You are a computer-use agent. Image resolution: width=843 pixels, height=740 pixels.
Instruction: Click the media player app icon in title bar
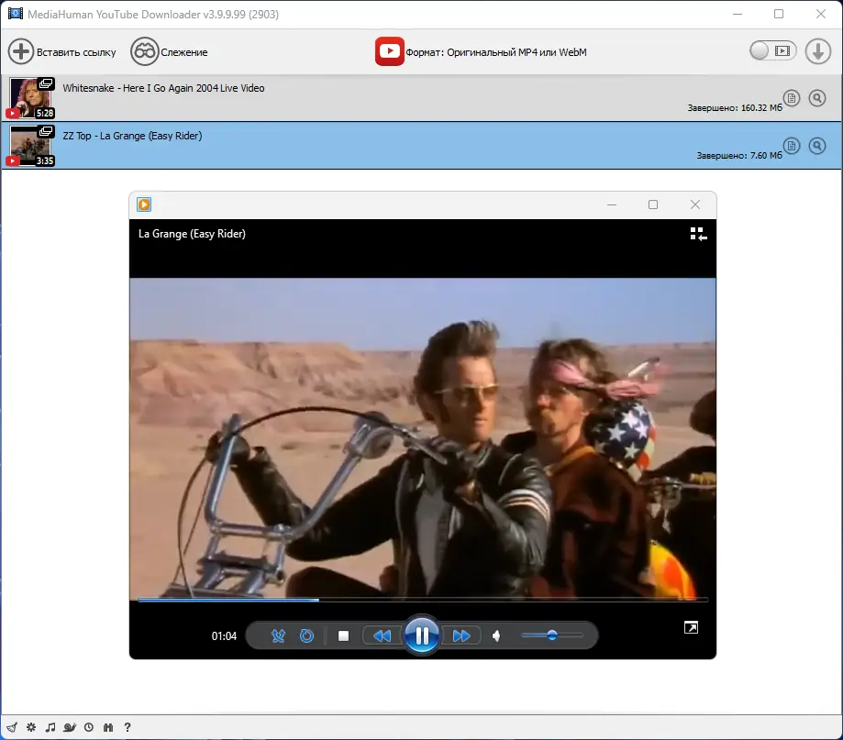point(144,204)
